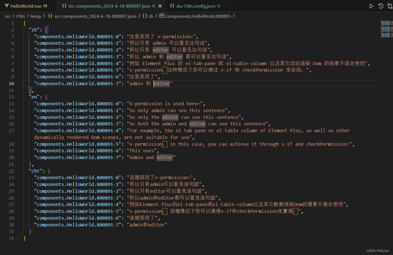Open the du-i18n.config.json tab
Screen dimensions: 393x255
click(x=196, y=6)
